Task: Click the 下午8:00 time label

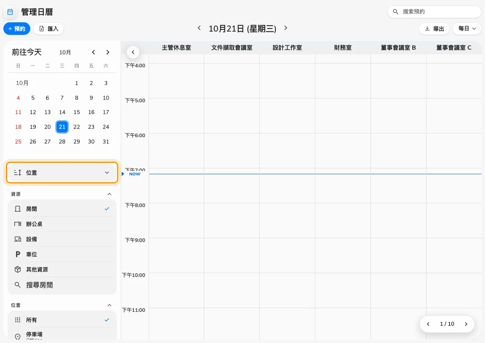Action: click(x=135, y=205)
